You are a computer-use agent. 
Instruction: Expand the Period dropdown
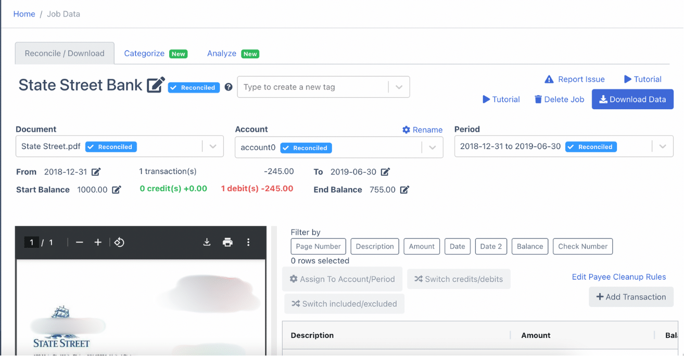click(x=663, y=147)
